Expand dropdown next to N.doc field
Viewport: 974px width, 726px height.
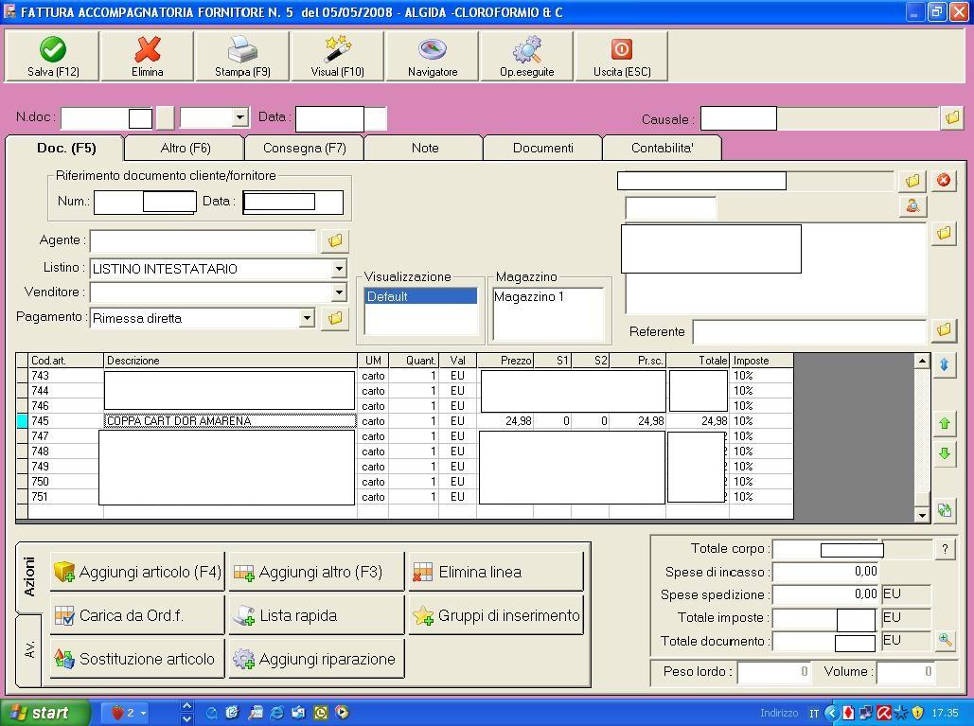point(239,117)
